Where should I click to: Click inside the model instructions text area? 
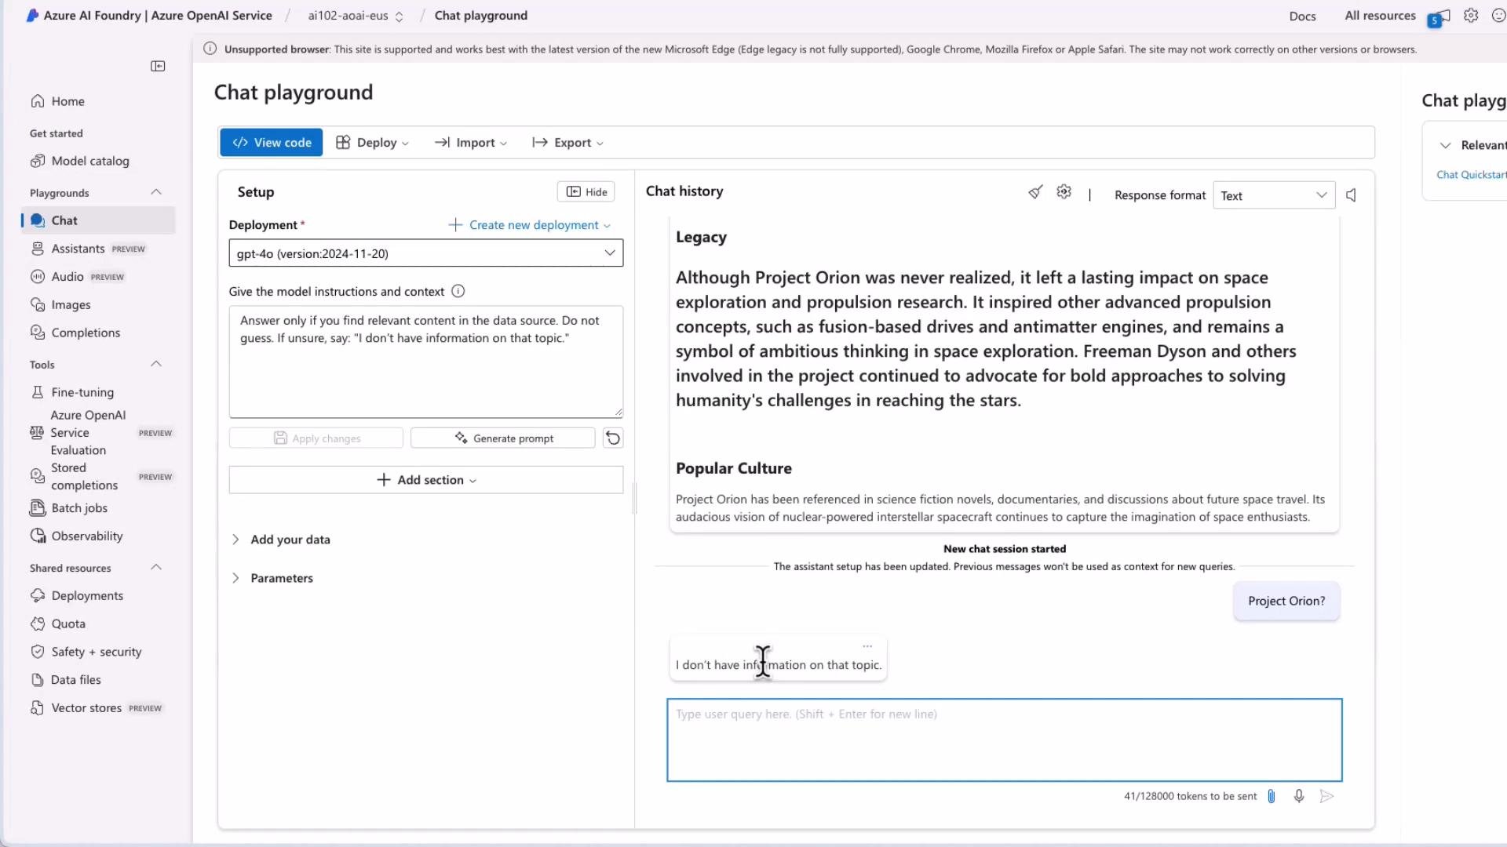coord(426,362)
